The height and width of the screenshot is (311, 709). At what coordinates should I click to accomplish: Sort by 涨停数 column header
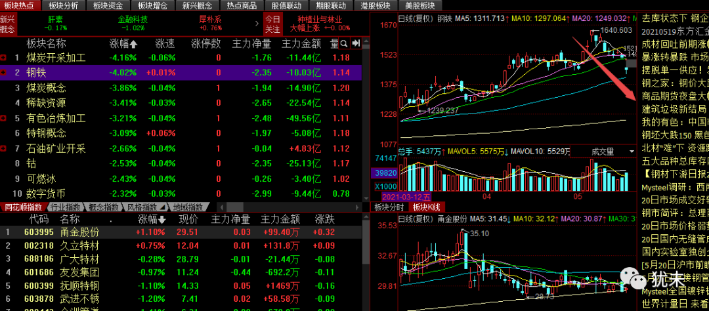click(x=205, y=44)
